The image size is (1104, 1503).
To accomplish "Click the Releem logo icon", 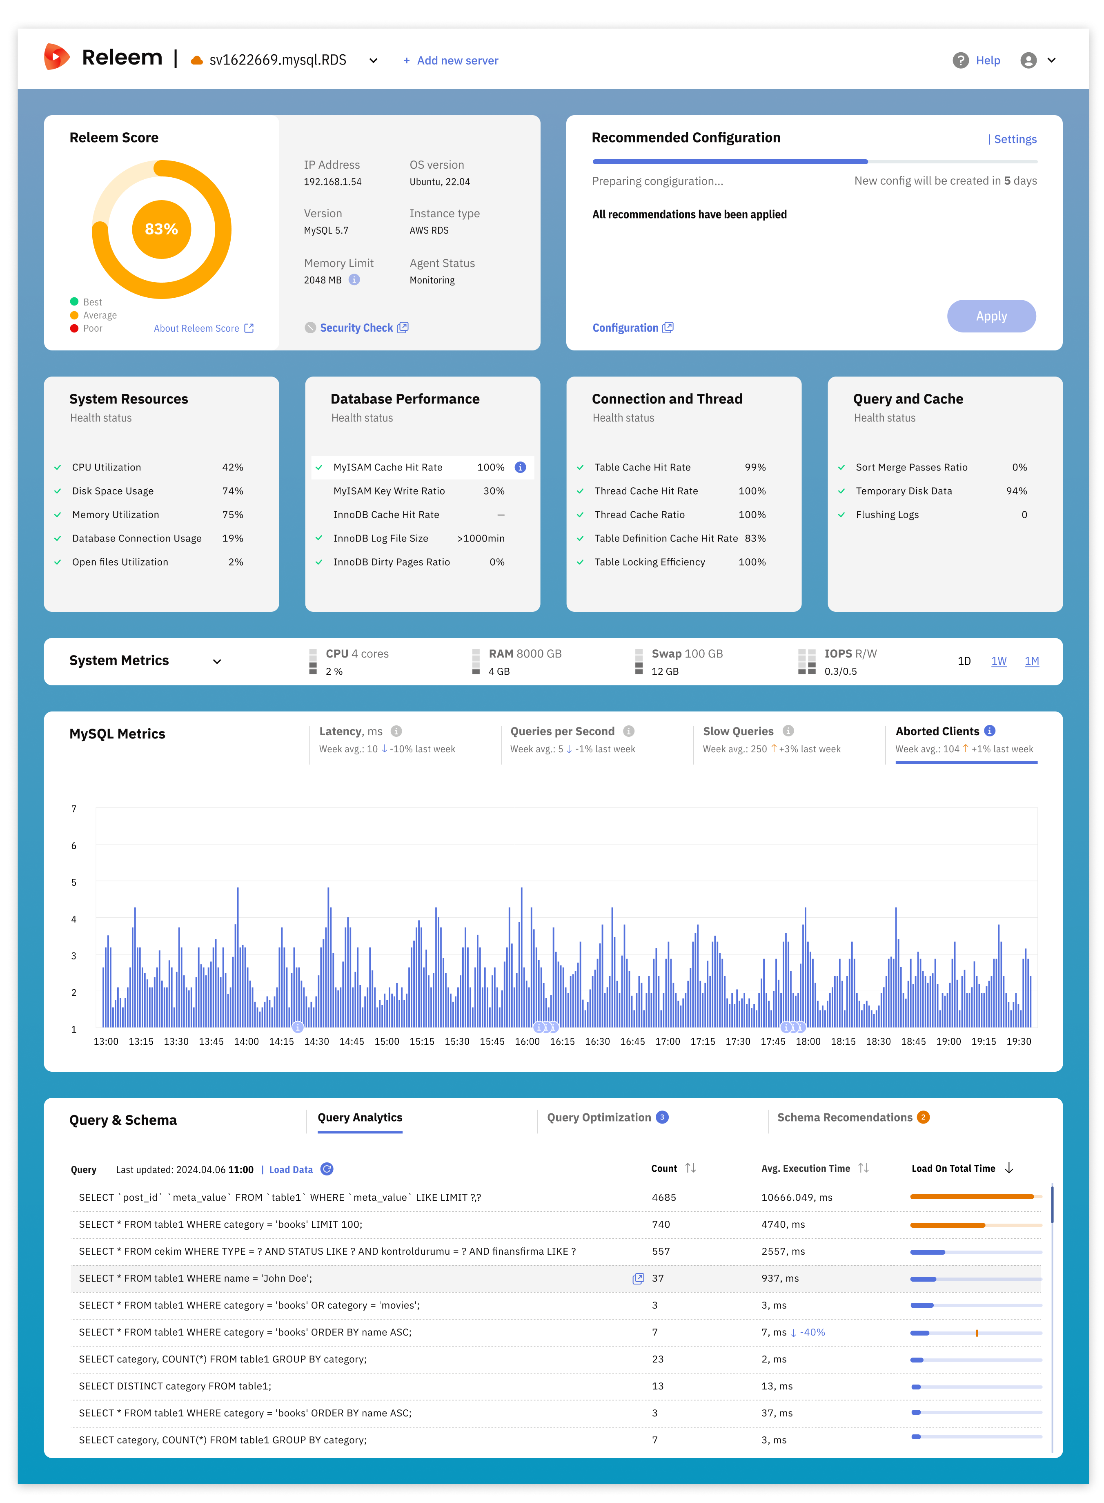I will [57, 58].
